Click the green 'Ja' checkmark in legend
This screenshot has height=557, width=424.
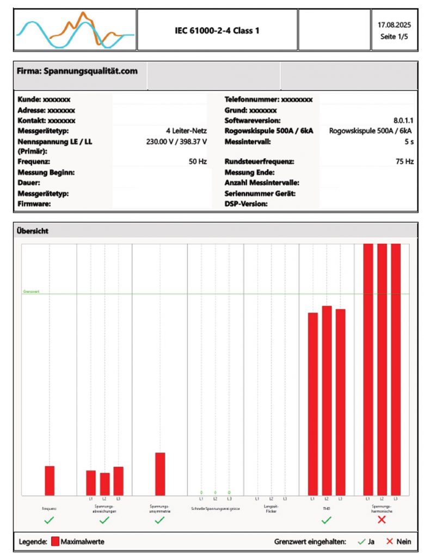point(361,542)
